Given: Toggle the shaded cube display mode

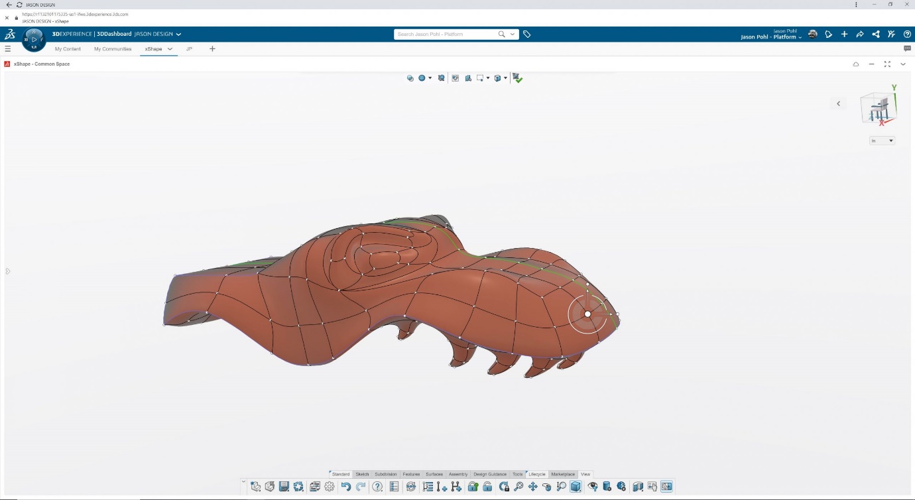Looking at the screenshot, I should pos(576,487).
